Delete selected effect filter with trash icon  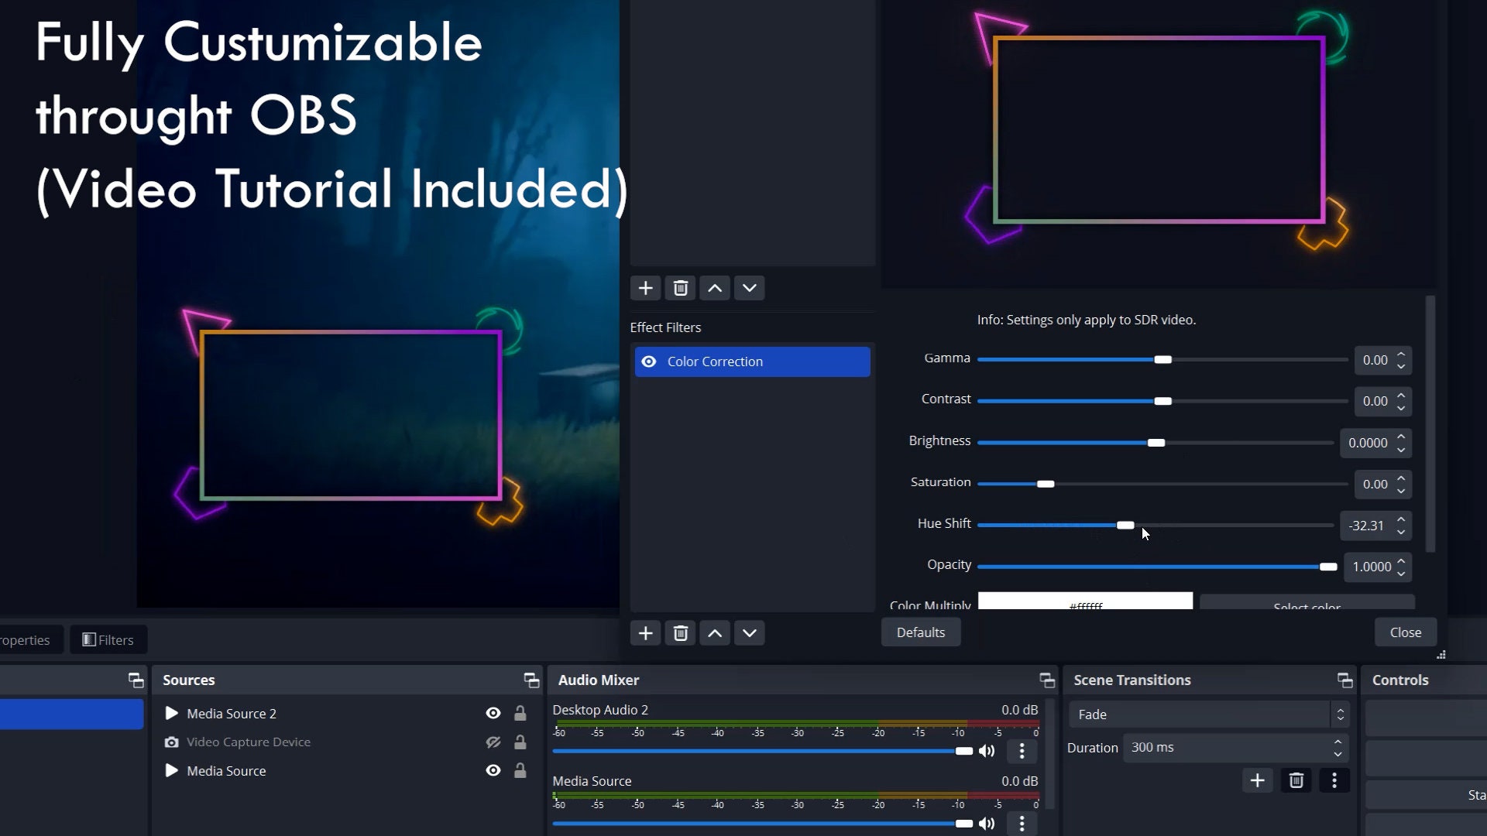(680, 633)
